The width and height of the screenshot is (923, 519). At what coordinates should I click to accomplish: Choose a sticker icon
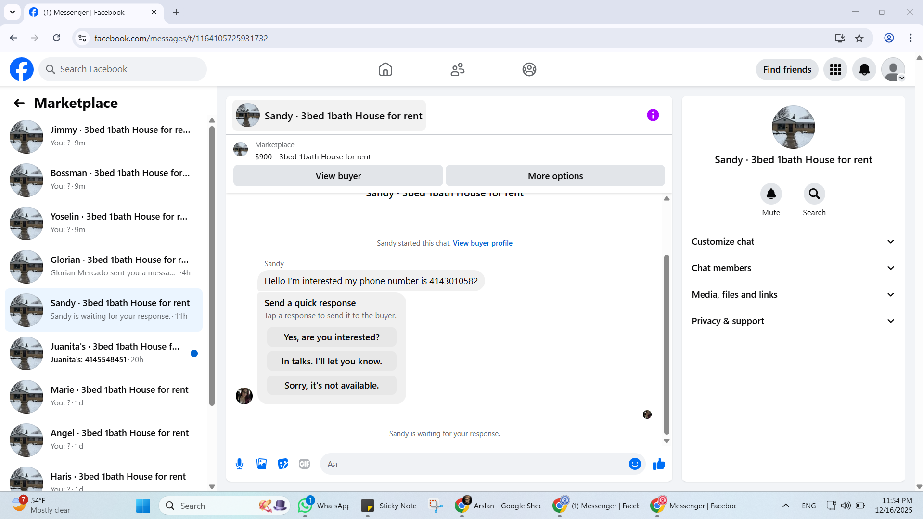(x=282, y=464)
